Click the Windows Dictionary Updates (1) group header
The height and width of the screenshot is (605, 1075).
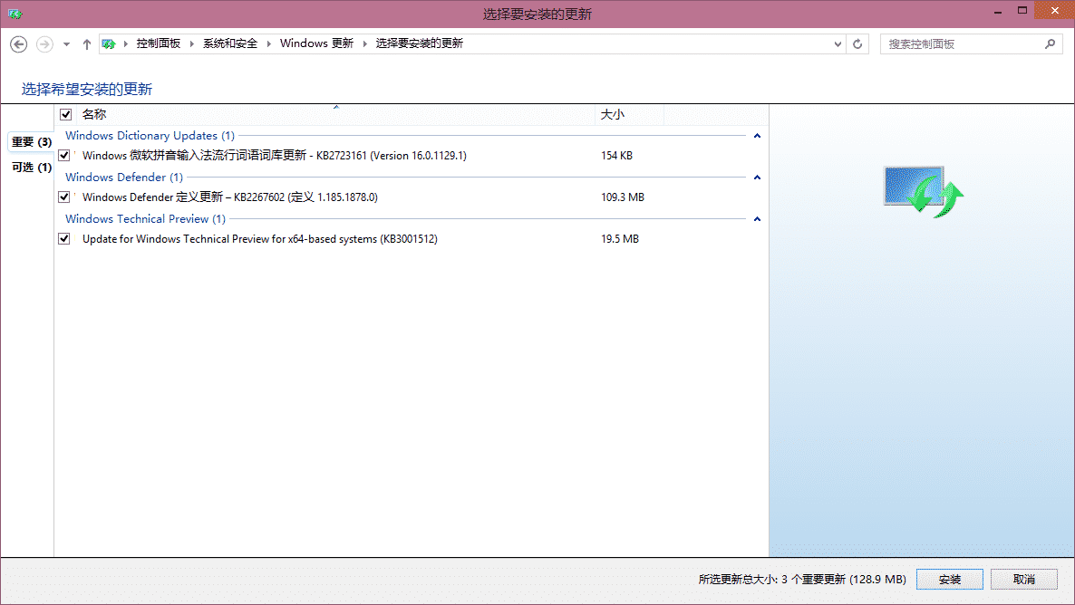150,136
